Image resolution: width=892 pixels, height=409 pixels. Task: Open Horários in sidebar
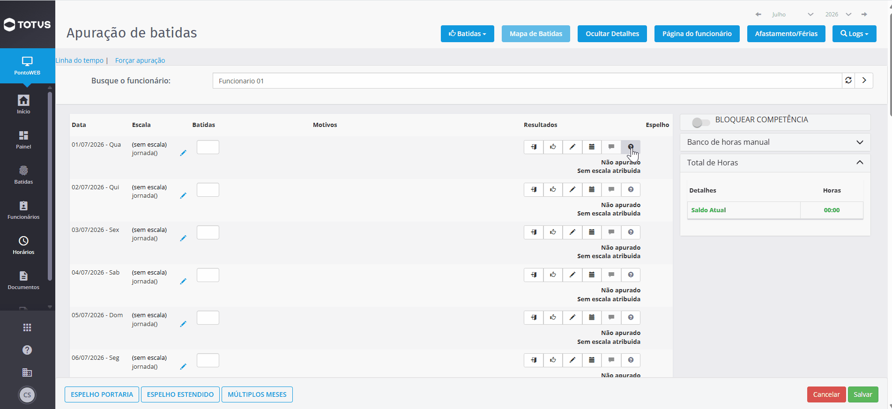pyautogui.click(x=23, y=245)
